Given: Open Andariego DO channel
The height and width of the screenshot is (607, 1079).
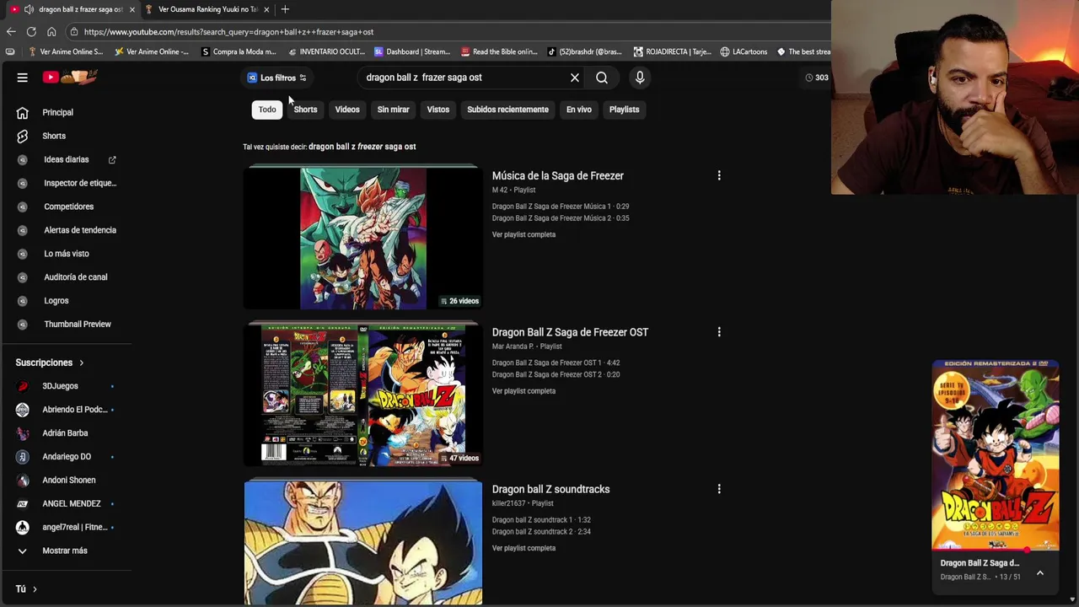Looking at the screenshot, I should (66, 457).
